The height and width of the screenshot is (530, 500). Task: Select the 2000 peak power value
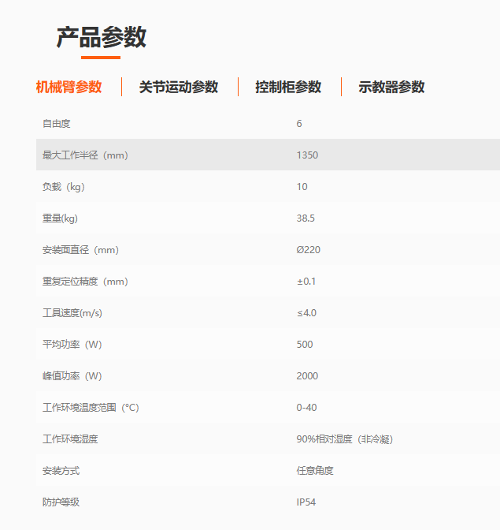(x=307, y=376)
